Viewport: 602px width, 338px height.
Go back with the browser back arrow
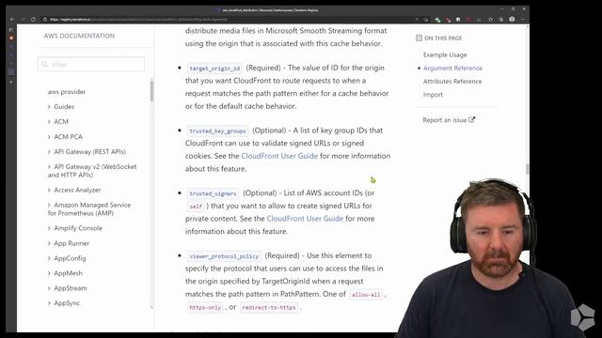(x=12, y=19)
